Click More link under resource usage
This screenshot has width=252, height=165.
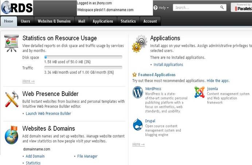(x=28, y=81)
